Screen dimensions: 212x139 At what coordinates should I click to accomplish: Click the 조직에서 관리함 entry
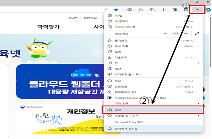coord(153,129)
